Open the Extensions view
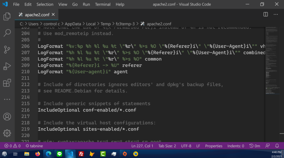This screenshot has height=158, width=284. 7,83
